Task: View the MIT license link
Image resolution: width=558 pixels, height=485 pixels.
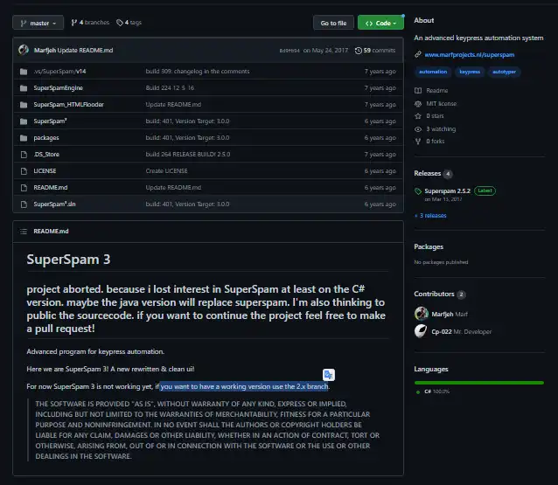Action: (x=442, y=104)
